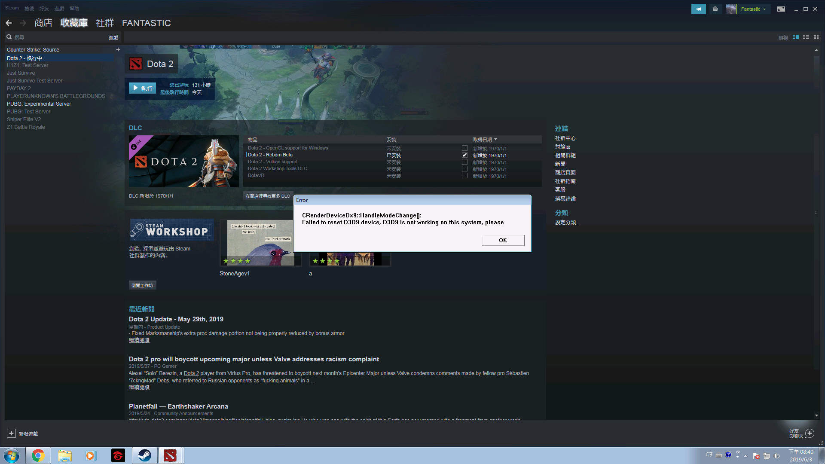The width and height of the screenshot is (825, 464).
Task: Open the 好友 menu
Action: click(44, 9)
